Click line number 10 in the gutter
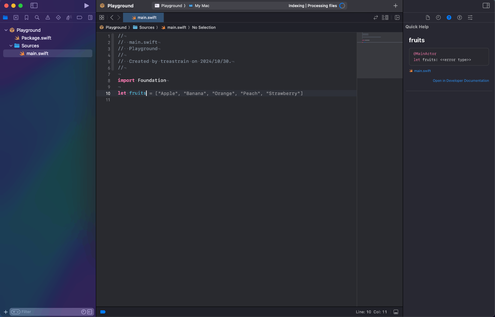 pos(108,93)
